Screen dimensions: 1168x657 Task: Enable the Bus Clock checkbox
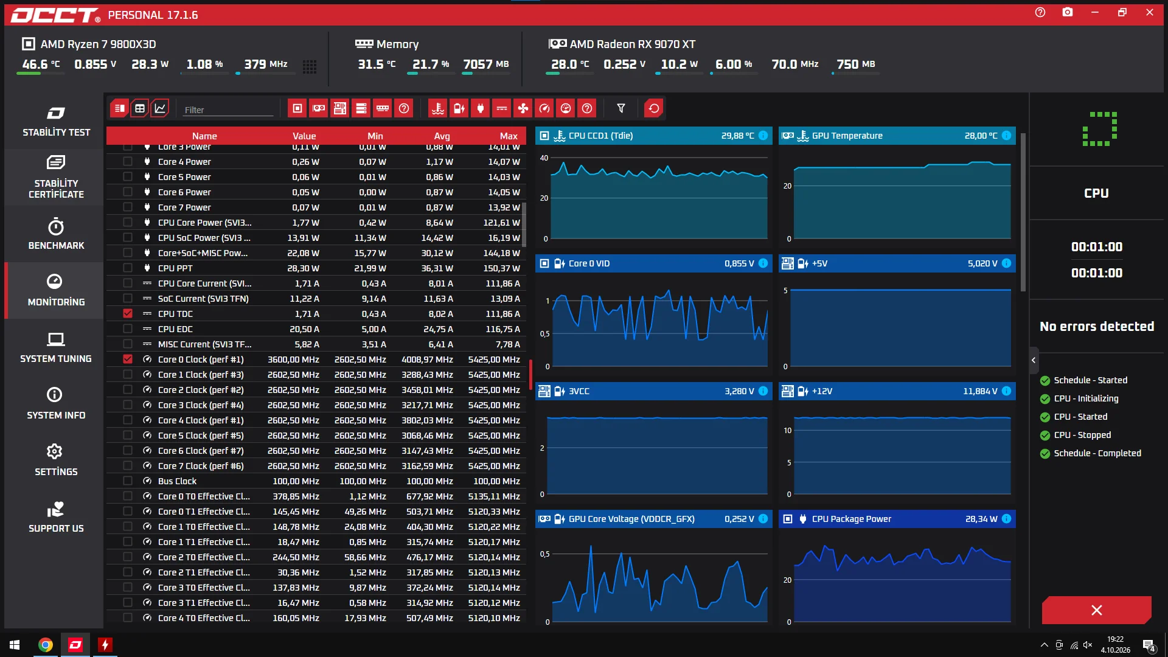click(128, 481)
